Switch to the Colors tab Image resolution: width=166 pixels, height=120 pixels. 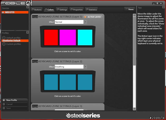click(x=49, y=10)
